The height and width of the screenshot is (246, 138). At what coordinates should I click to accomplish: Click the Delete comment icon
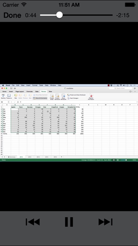pyautogui.click(x=20, y=96)
